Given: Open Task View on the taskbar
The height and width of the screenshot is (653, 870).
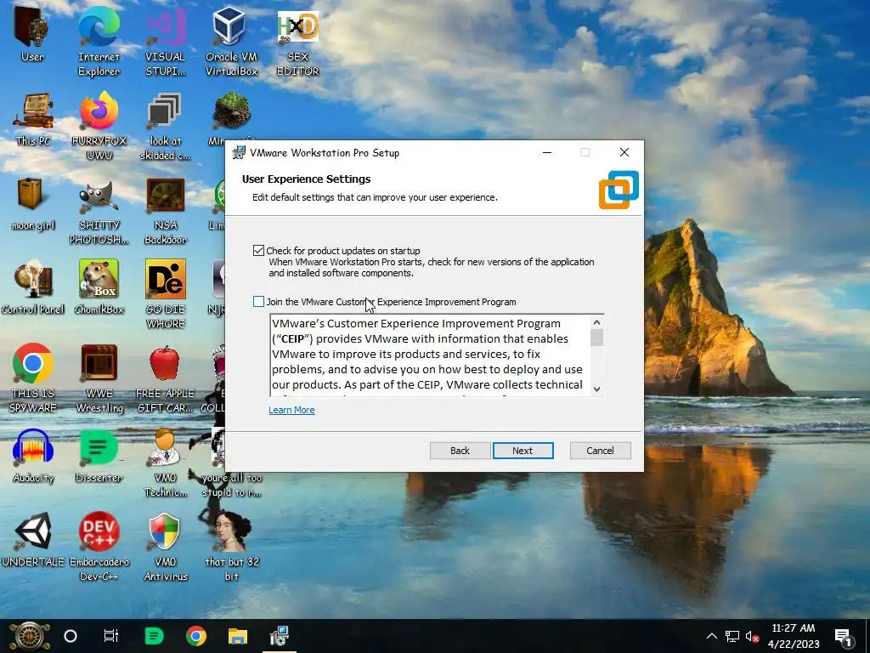Looking at the screenshot, I should click(x=111, y=636).
